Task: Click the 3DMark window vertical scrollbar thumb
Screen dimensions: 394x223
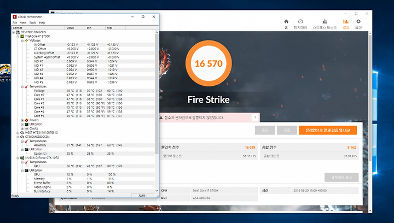Action: [x=370, y=98]
